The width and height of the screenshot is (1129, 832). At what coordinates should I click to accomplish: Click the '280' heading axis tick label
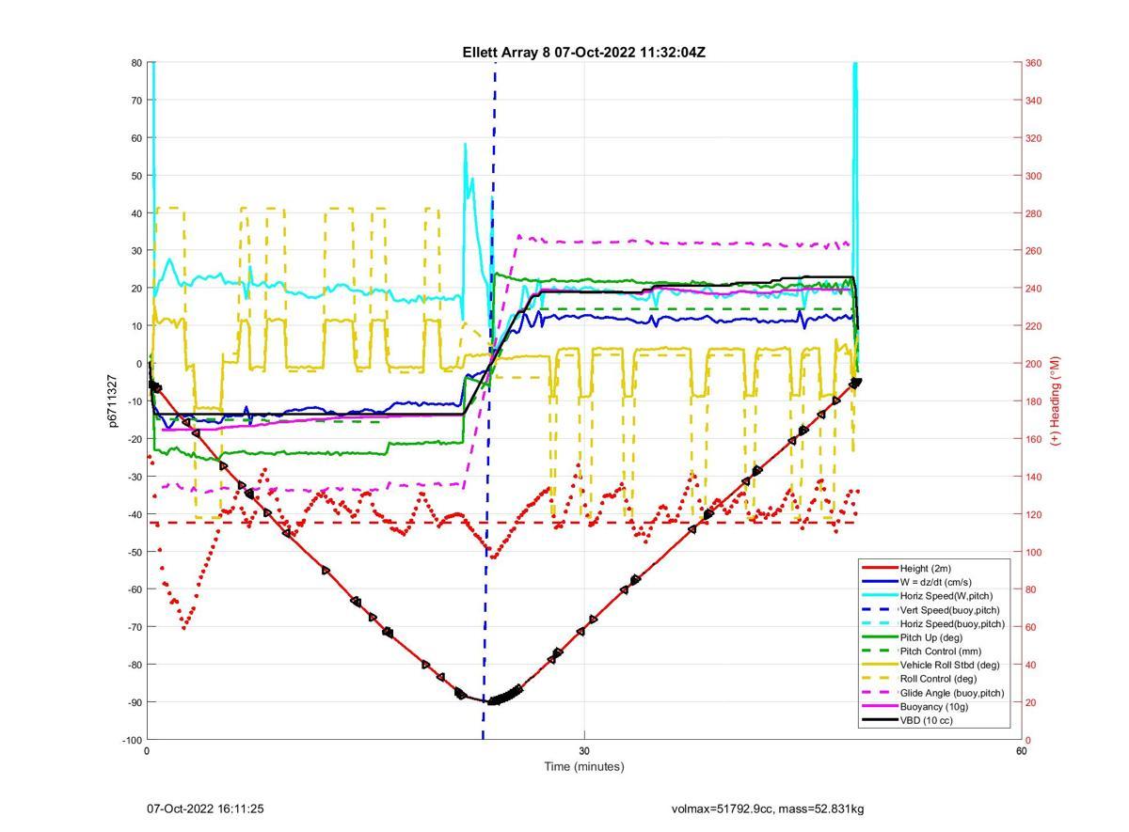point(1034,213)
